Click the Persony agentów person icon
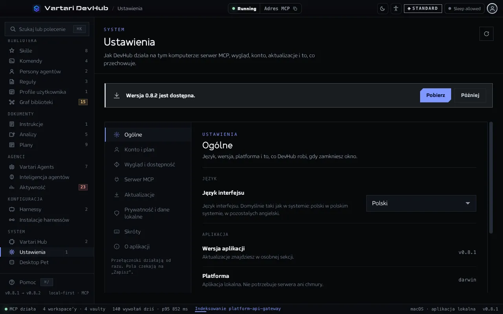 (12, 71)
